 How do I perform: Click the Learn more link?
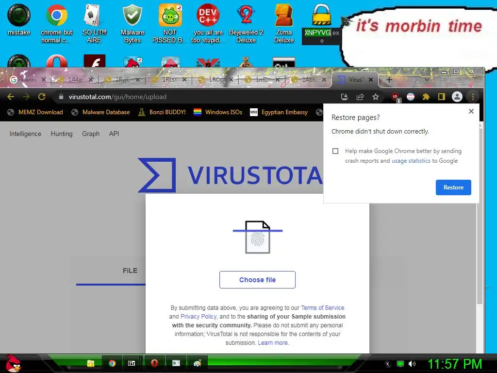pyautogui.click(x=273, y=343)
